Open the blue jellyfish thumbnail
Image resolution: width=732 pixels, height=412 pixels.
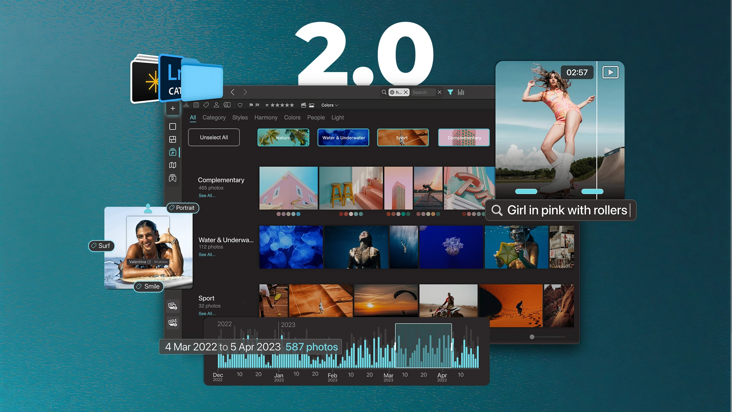pos(291,247)
